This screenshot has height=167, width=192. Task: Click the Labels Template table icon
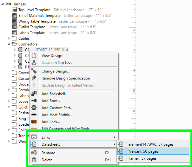click(x=14, y=32)
